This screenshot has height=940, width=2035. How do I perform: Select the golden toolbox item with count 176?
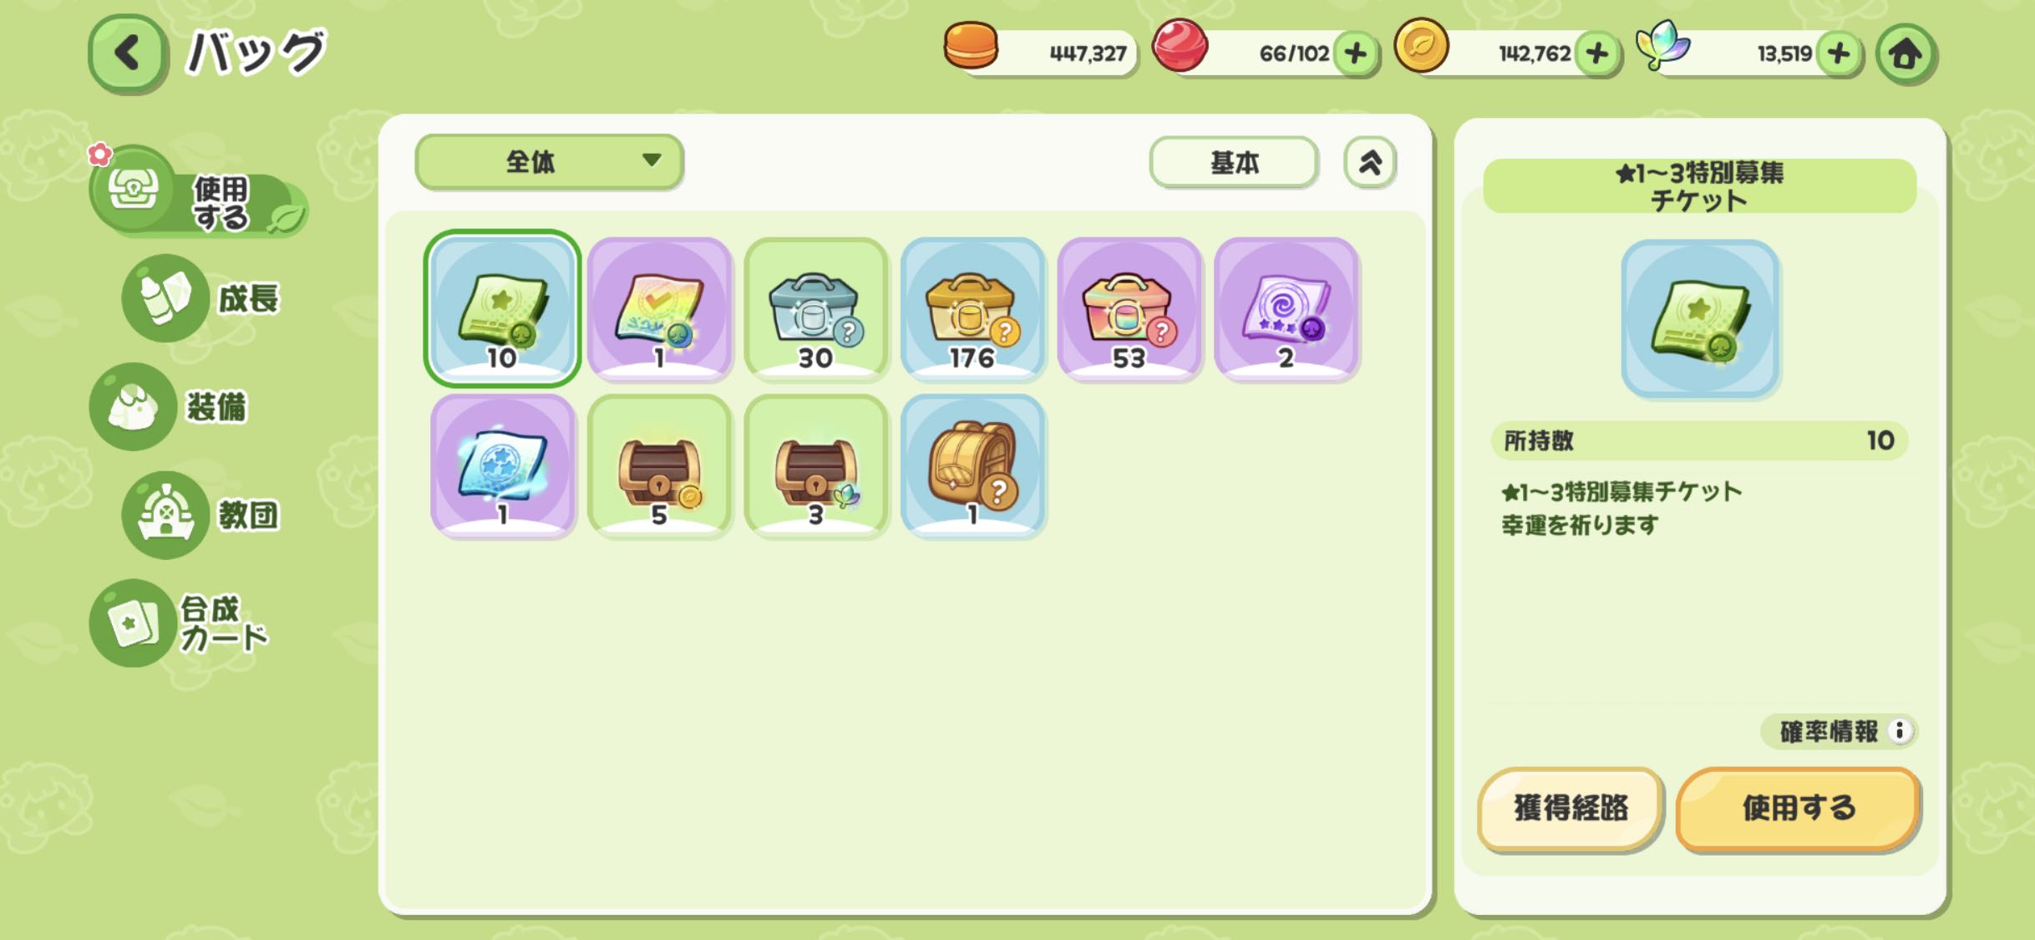tap(972, 309)
